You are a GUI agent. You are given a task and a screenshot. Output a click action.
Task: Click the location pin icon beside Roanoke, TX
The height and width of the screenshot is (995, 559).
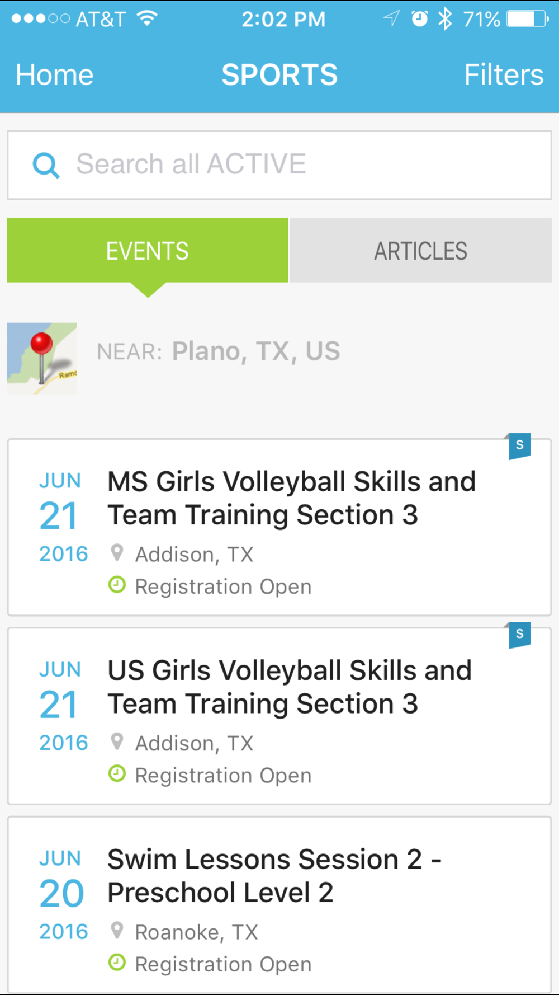(x=117, y=930)
